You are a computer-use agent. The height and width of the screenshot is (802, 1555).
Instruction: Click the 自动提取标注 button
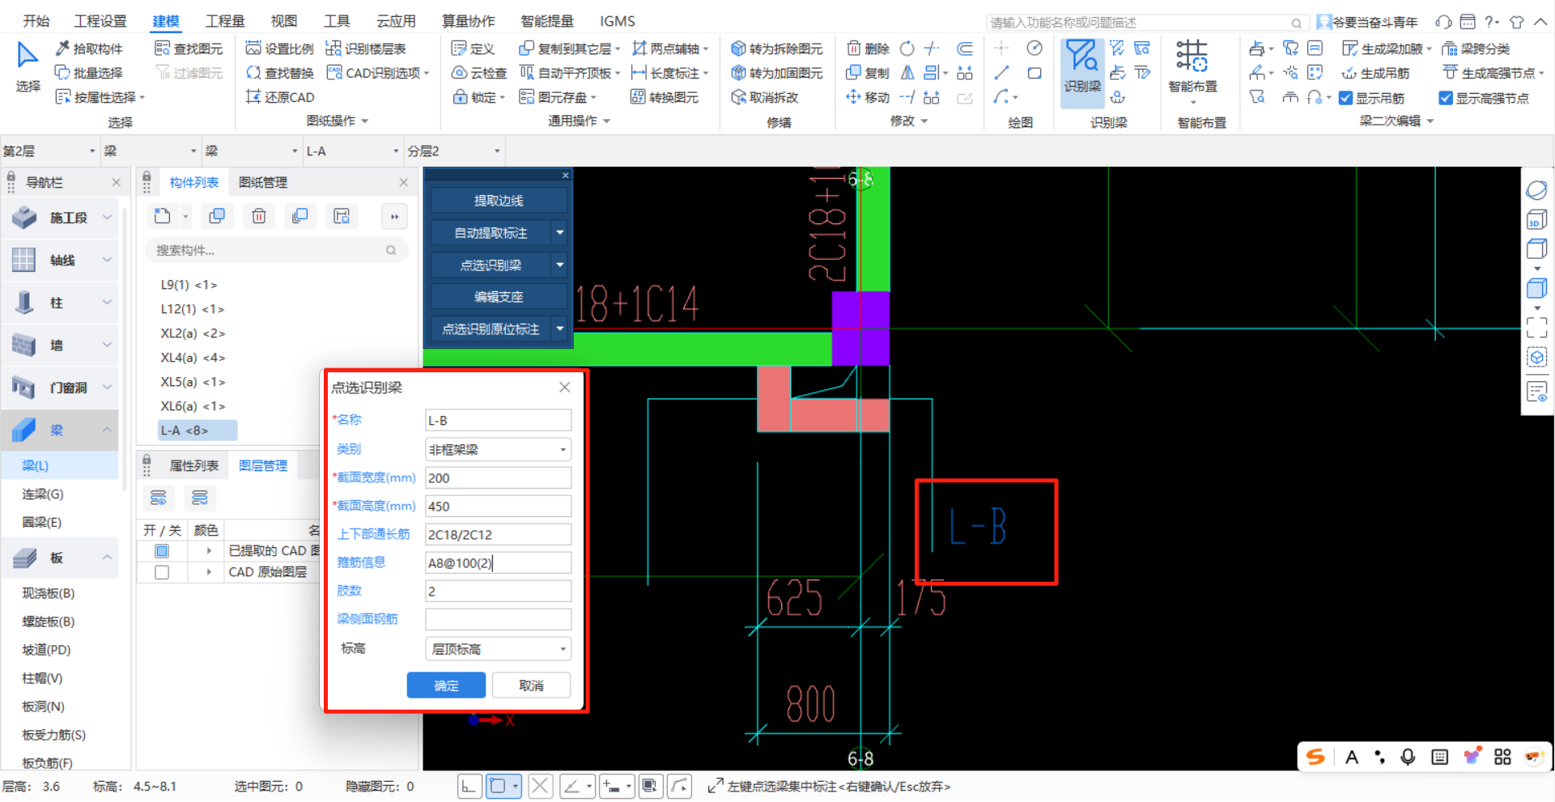(491, 232)
